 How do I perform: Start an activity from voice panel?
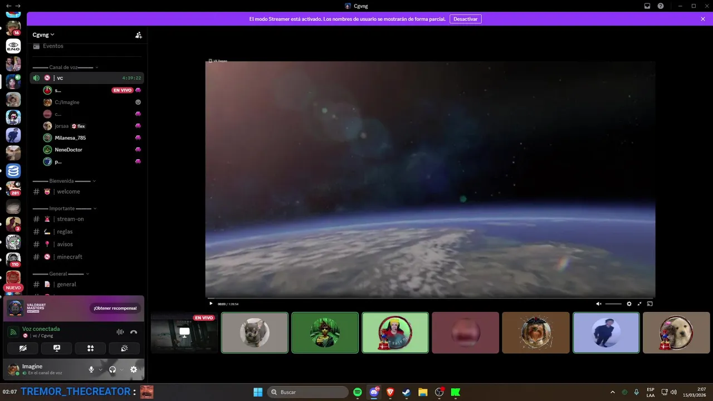[90, 348]
